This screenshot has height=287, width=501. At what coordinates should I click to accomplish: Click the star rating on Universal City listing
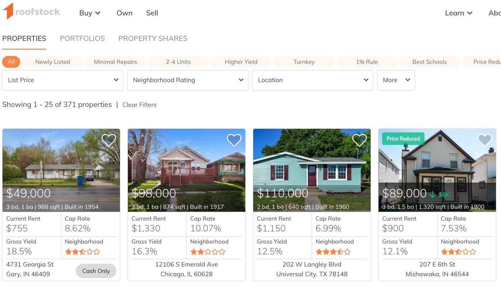tap(333, 252)
